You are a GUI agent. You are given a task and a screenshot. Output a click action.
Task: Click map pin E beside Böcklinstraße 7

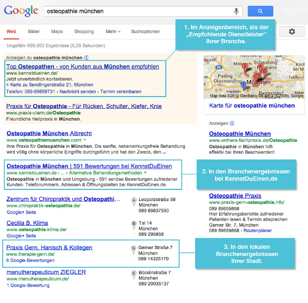pyautogui.click(x=134, y=274)
